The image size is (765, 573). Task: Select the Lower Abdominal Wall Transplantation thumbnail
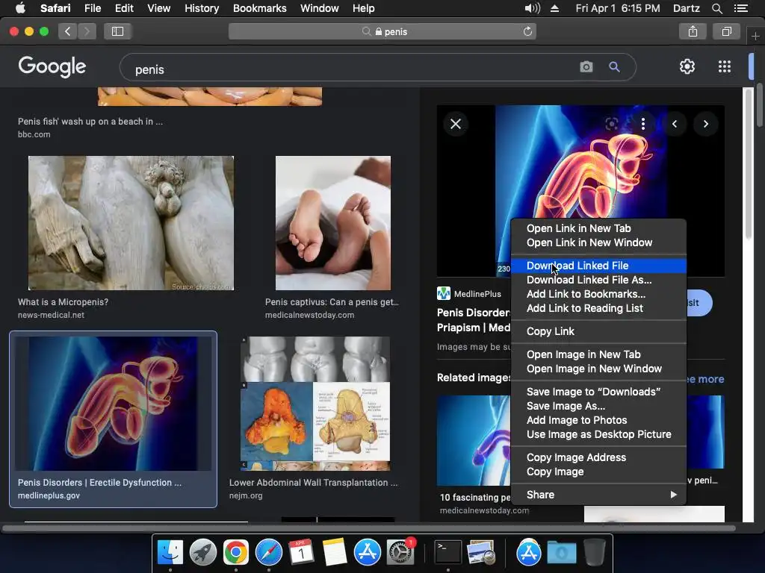pos(315,404)
